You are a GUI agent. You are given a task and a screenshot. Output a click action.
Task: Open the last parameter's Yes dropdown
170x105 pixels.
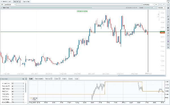[23, 102]
